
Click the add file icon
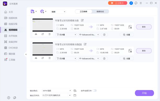point(33,11)
